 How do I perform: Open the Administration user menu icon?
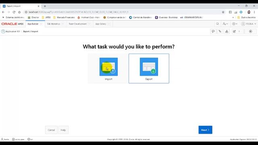(x=225, y=24)
